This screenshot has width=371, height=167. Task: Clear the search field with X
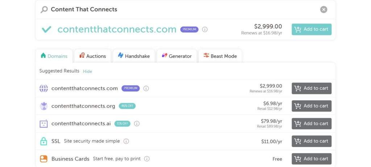pyautogui.click(x=324, y=10)
